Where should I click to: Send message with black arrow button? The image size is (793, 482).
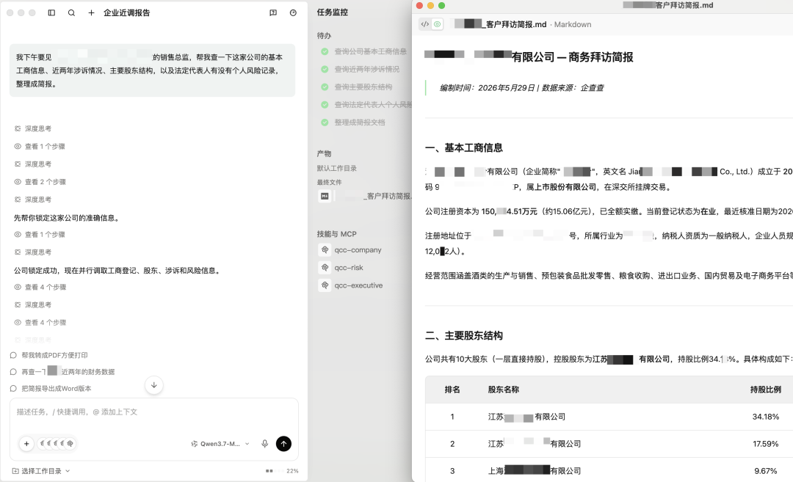click(283, 444)
